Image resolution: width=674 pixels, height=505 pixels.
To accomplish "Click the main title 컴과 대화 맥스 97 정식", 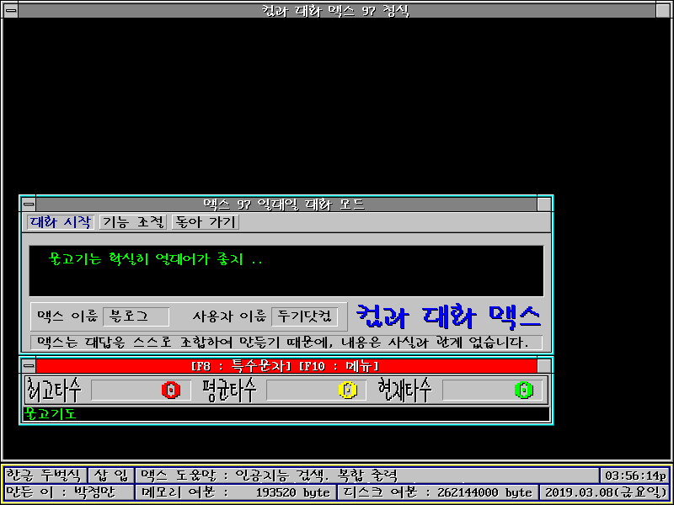I will coord(336,10).
